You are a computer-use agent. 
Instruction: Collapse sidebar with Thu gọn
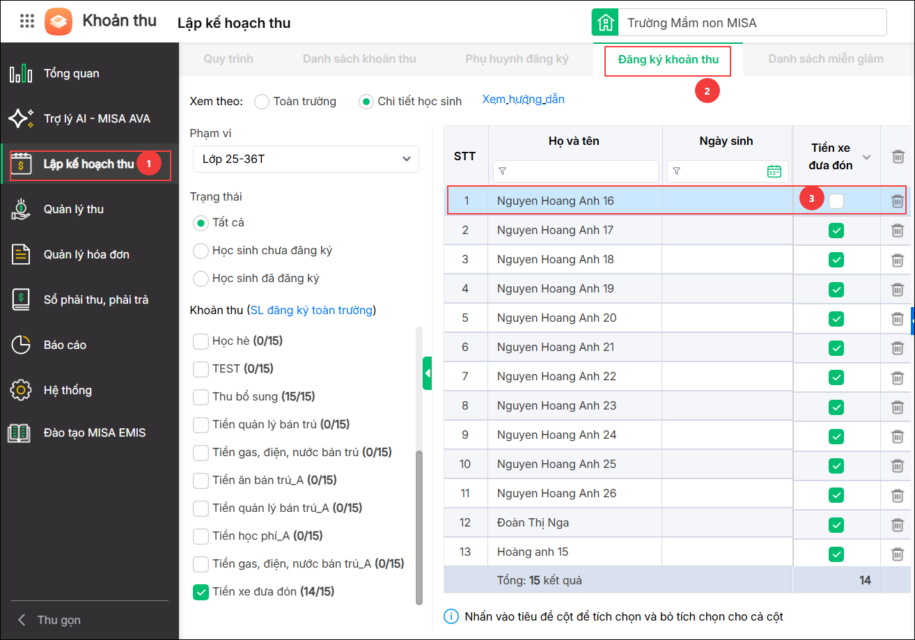point(49,620)
